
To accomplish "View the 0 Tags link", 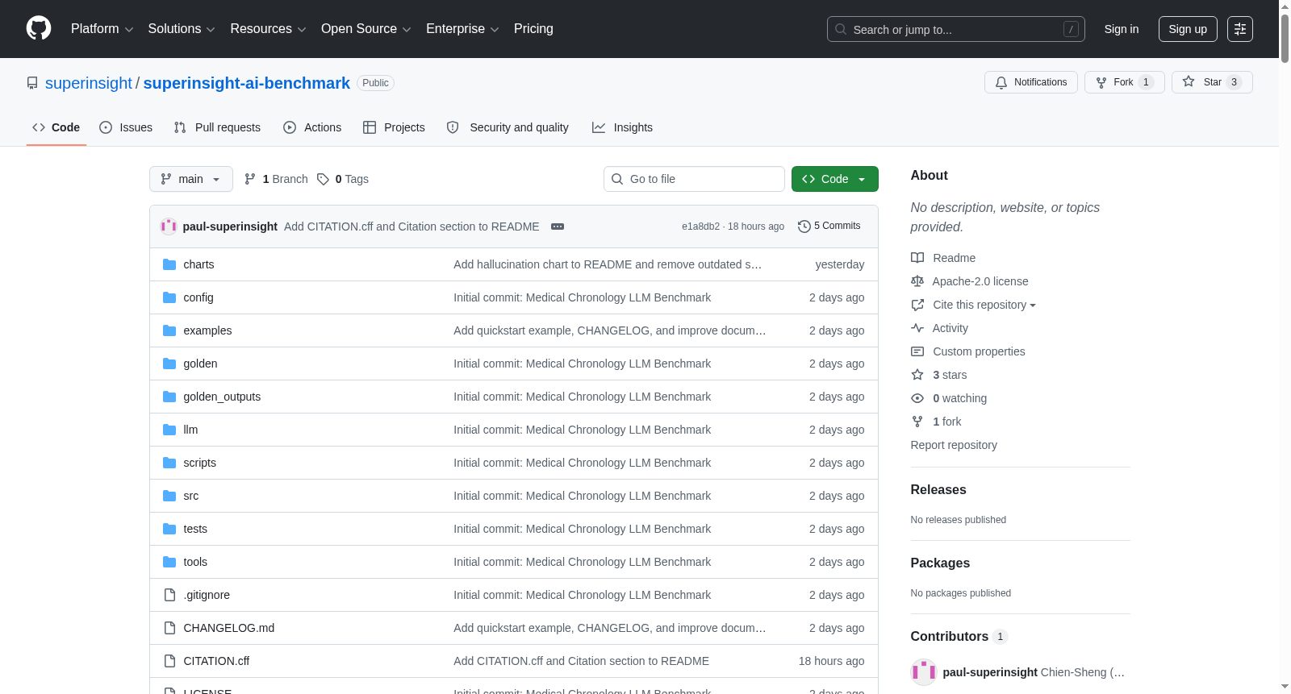I will 343,179.
